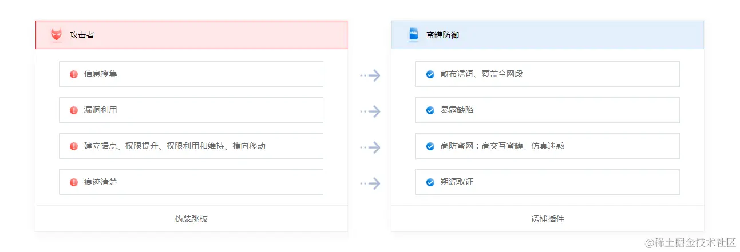
Task: Click the 信息搜集 text
Action: coord(101,74)
